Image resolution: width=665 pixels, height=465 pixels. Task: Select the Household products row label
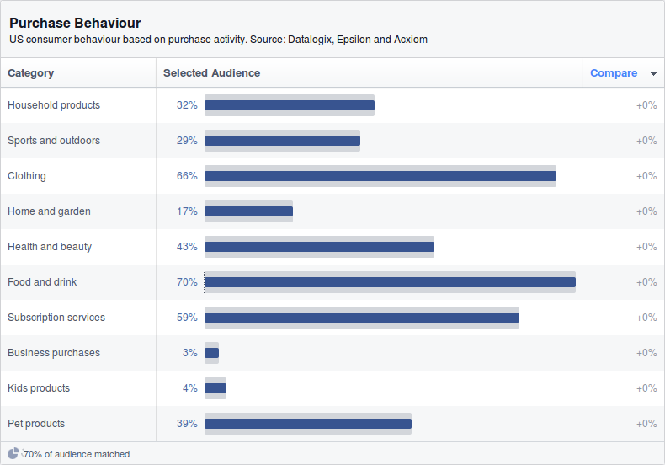[54, 105]
